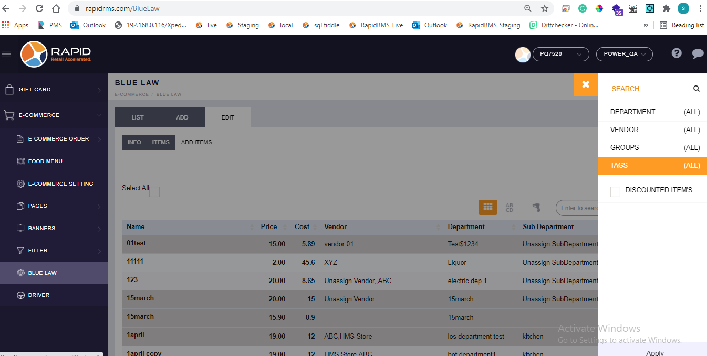
Task: Click the Blue Law scales icon
Action: click(20, 273)
